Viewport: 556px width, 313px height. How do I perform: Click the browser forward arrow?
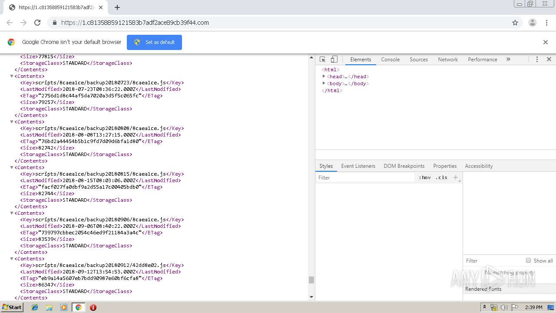23,23
